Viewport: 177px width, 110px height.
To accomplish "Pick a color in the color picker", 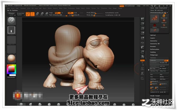I will click(12, 69).
